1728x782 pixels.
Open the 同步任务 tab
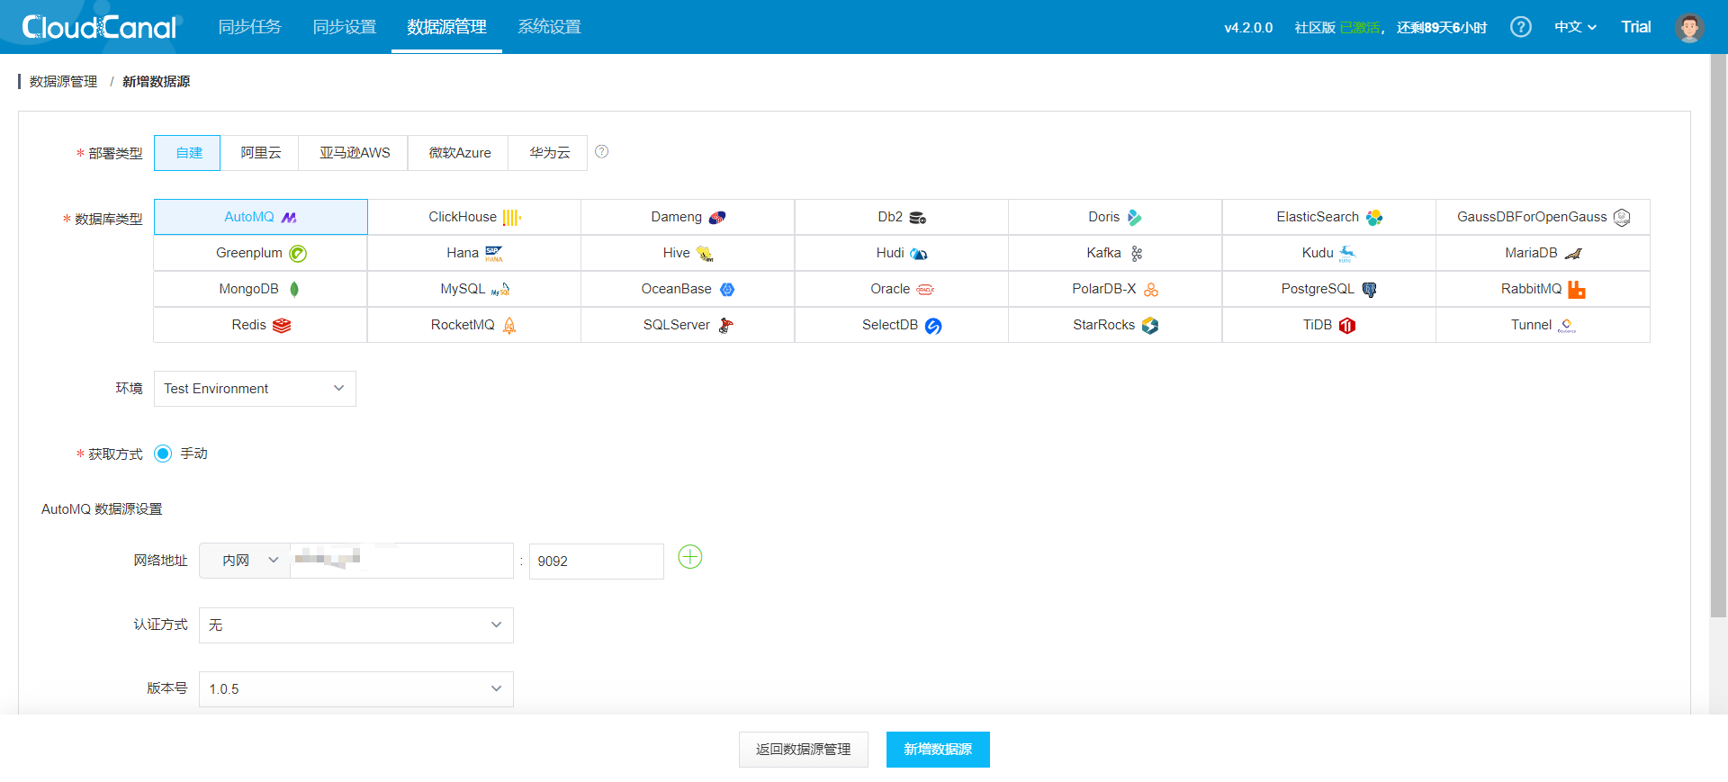249,27
